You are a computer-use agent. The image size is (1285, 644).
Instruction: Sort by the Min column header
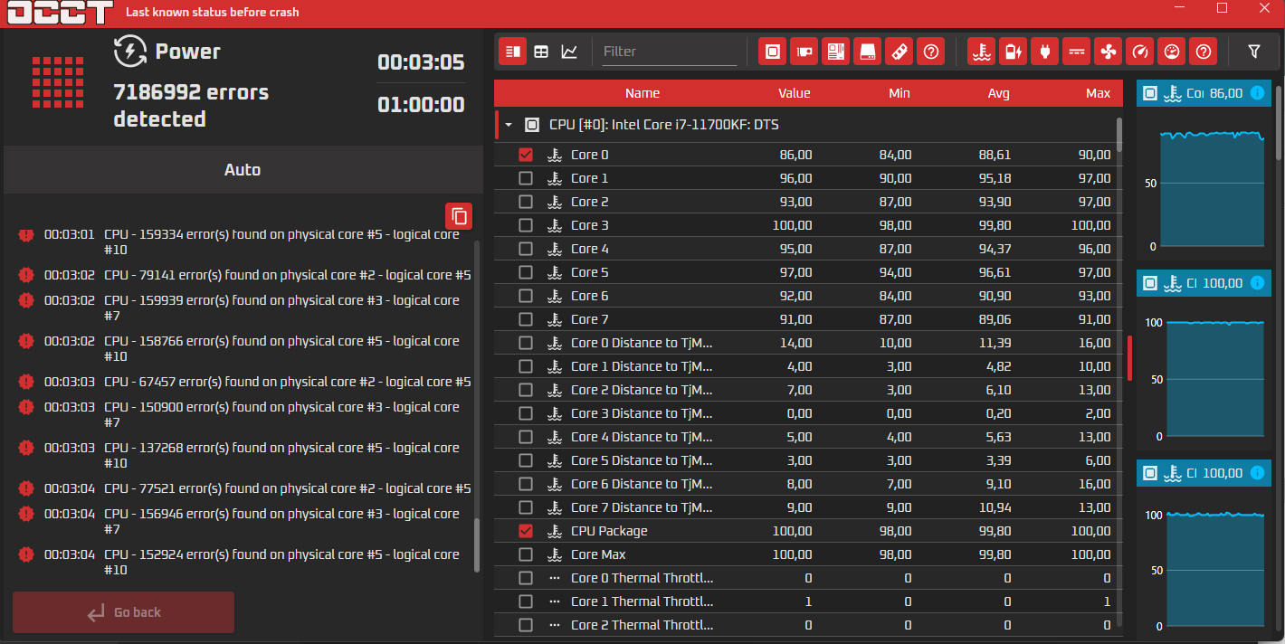[x=899, y=93]
